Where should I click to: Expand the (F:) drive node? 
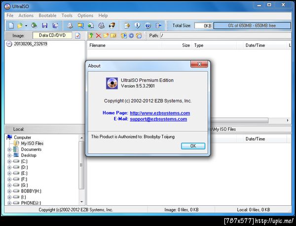point(9,179)
